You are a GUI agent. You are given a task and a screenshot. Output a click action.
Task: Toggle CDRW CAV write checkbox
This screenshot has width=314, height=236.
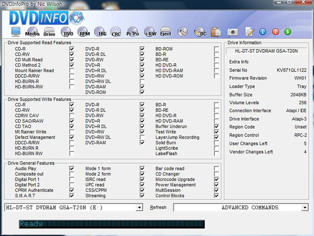72,116
